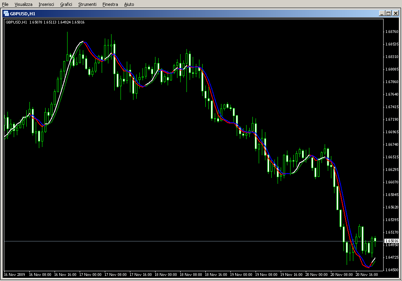Screen dimensions: 402x281
Task: Click the 1.66740 price axis label
Action: coord(392,145)
